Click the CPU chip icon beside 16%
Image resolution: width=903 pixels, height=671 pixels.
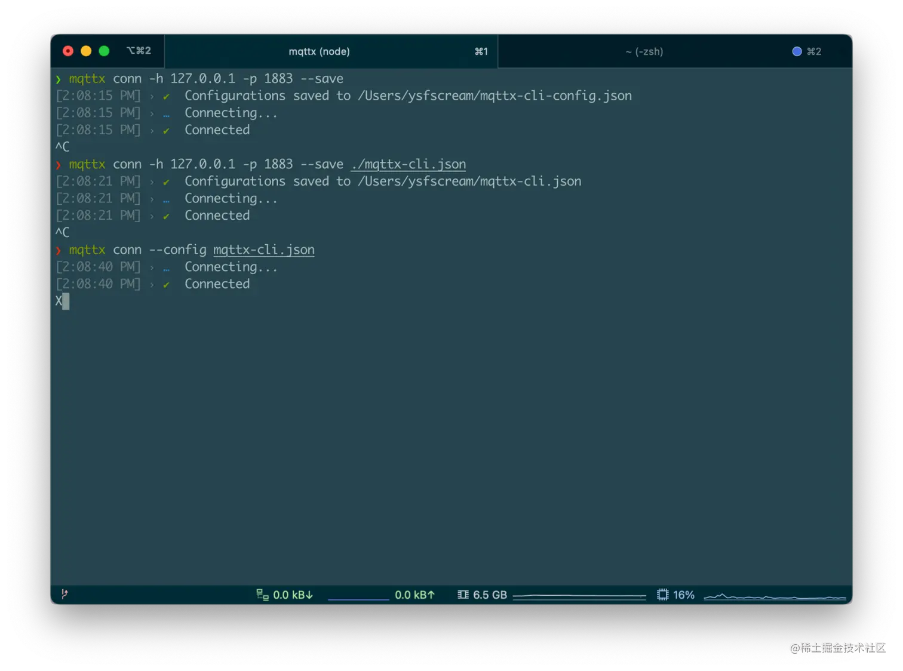[662, 595]
